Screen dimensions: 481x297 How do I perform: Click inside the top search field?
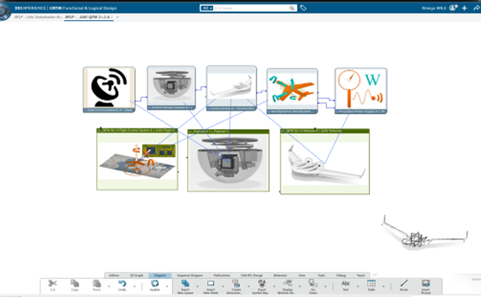click(250, 8)
